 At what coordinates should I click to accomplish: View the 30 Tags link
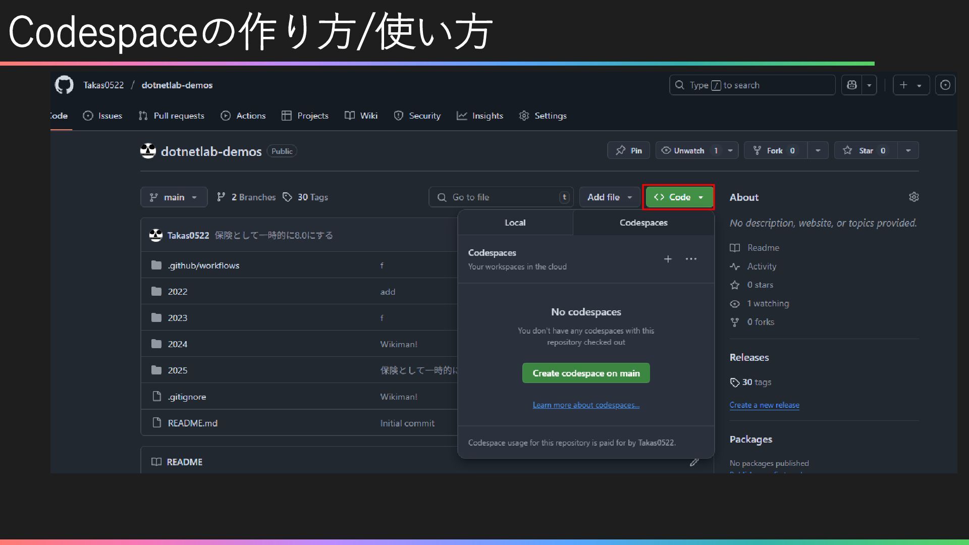tap(305, 197)
